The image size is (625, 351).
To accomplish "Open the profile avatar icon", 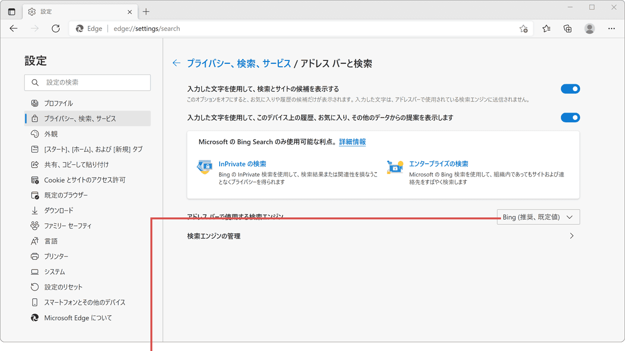I will click(590, 29).
